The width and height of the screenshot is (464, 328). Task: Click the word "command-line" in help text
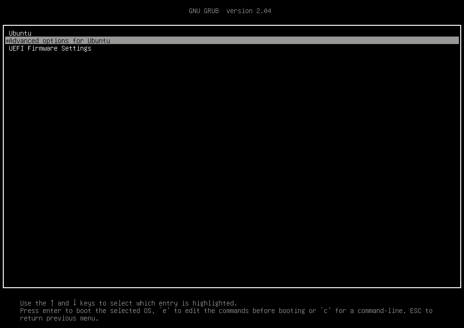[380, 311]
